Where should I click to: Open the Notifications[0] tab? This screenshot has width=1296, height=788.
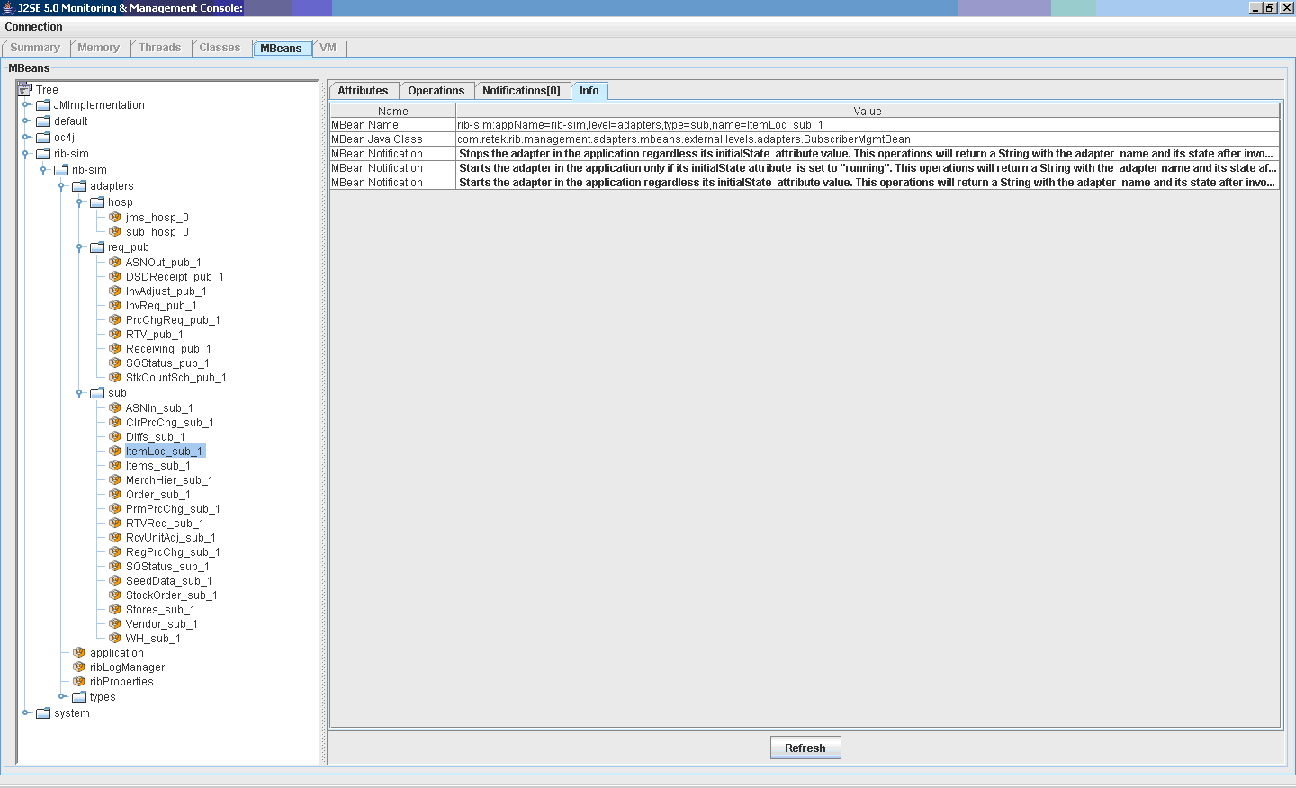[x=522, y=90]
